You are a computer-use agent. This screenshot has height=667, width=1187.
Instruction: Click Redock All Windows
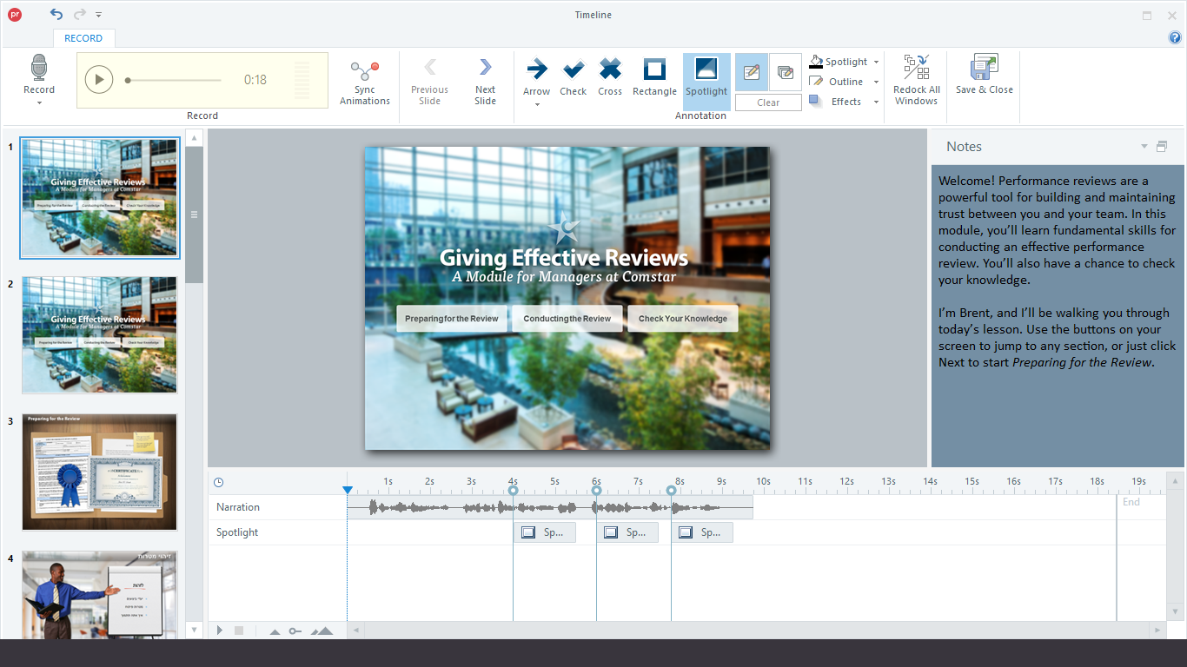click(x=916, y=76)
